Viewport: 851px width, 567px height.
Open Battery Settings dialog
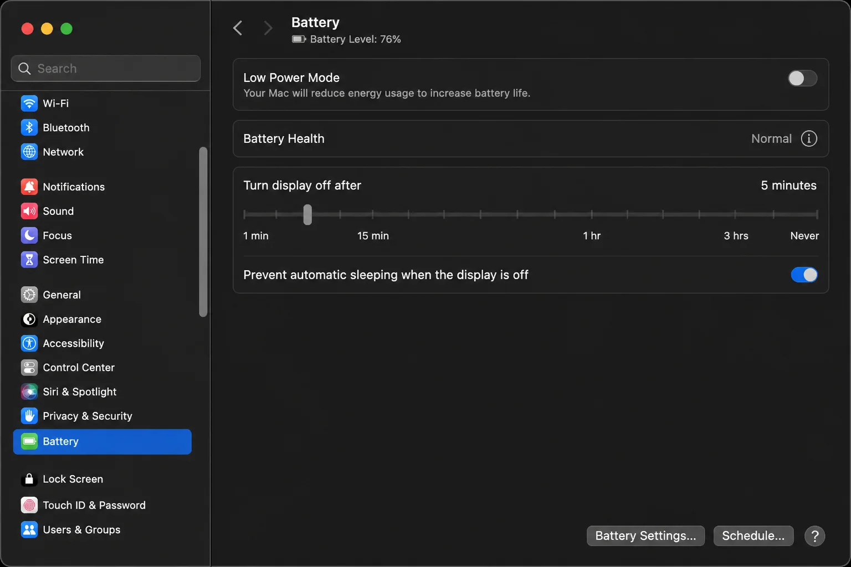click(645, 535)
